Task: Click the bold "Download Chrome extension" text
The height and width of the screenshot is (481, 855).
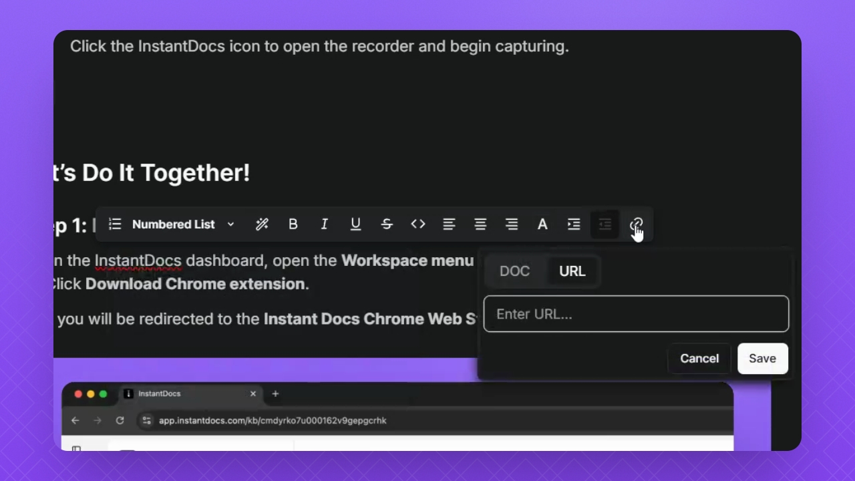Action: 195,284
